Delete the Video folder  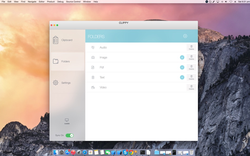[x=192, y=87]
